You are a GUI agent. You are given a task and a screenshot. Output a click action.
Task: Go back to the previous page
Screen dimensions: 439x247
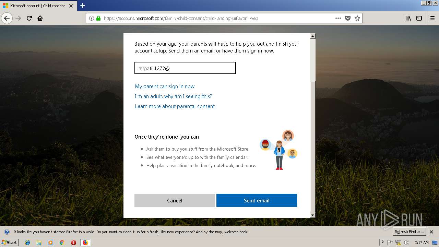click(x=7, y=18)
